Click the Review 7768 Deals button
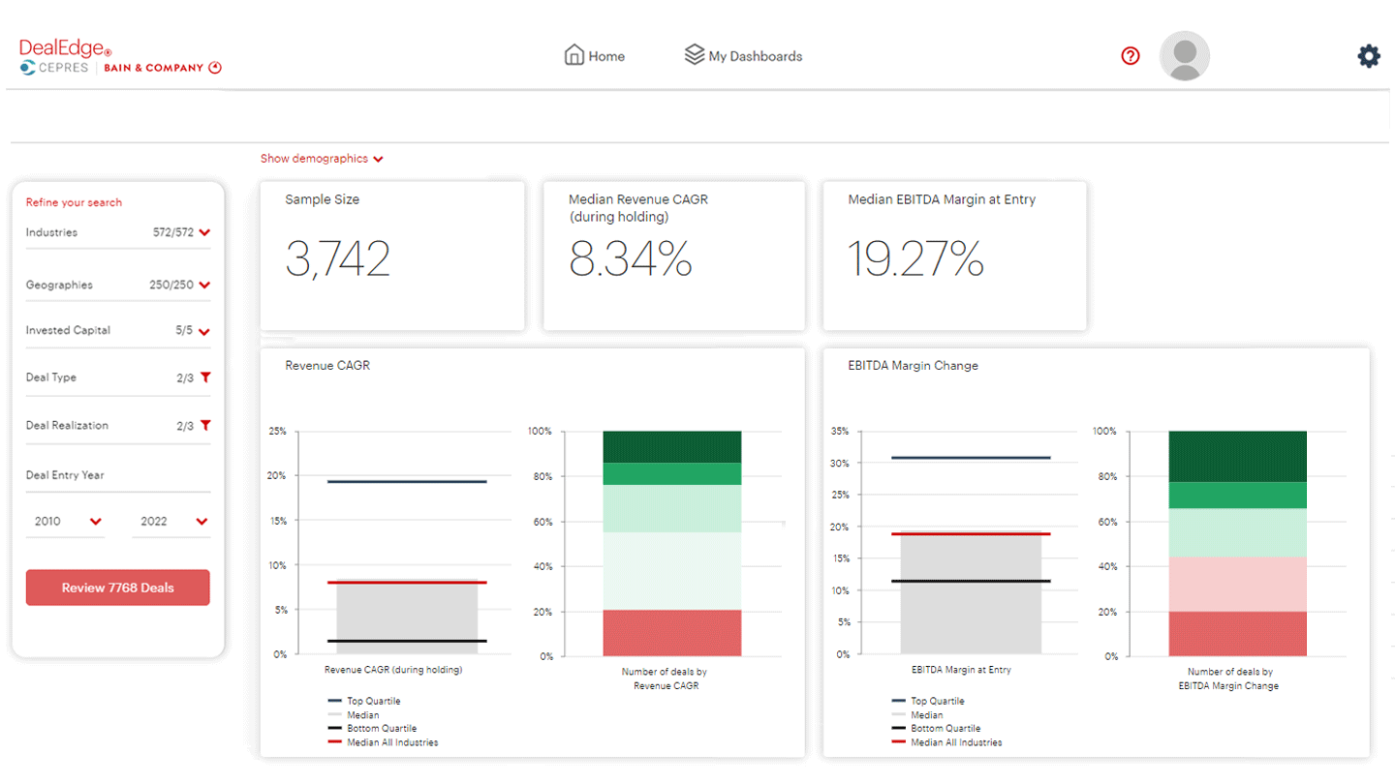The width and height of the screenshot is (1395, 784). click(117, 587)
